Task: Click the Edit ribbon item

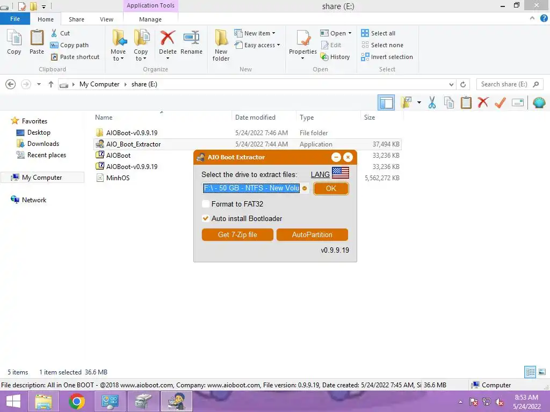Action: 331,45
